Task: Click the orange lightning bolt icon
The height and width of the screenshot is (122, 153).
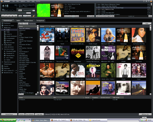Action: coord(34,16)
